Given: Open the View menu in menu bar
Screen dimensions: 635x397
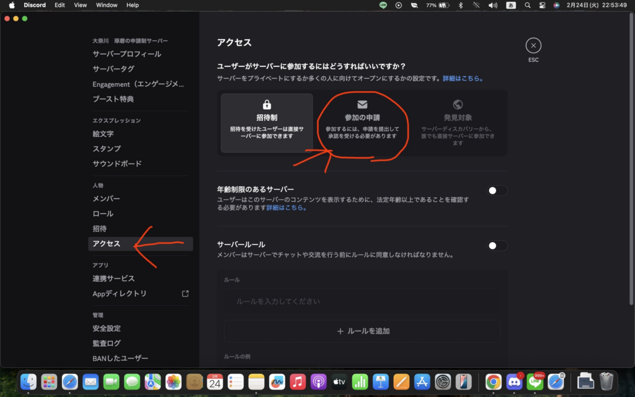Looking at the screenshot, I should [80, 5].
